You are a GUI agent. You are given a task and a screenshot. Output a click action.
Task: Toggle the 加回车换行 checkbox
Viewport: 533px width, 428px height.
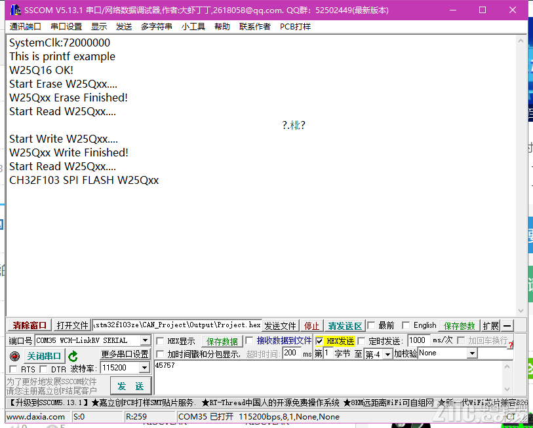click(461, 340)
